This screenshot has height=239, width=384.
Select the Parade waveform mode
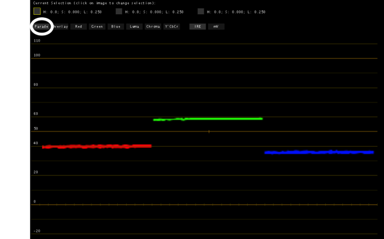click(42, 26)
